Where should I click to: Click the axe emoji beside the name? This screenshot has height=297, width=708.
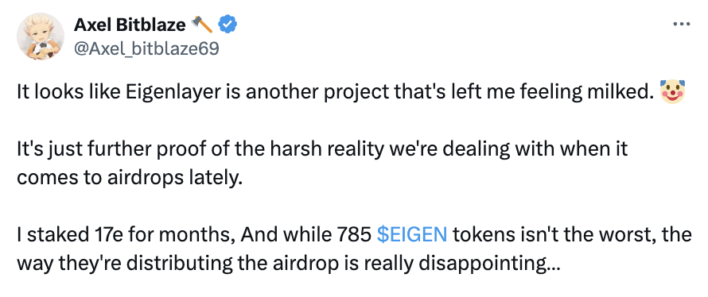202,25
